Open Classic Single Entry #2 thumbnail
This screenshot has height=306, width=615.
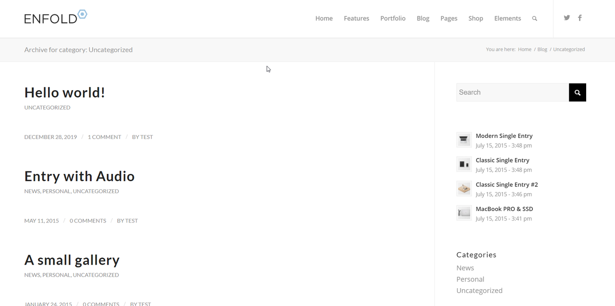click(464, 189)
